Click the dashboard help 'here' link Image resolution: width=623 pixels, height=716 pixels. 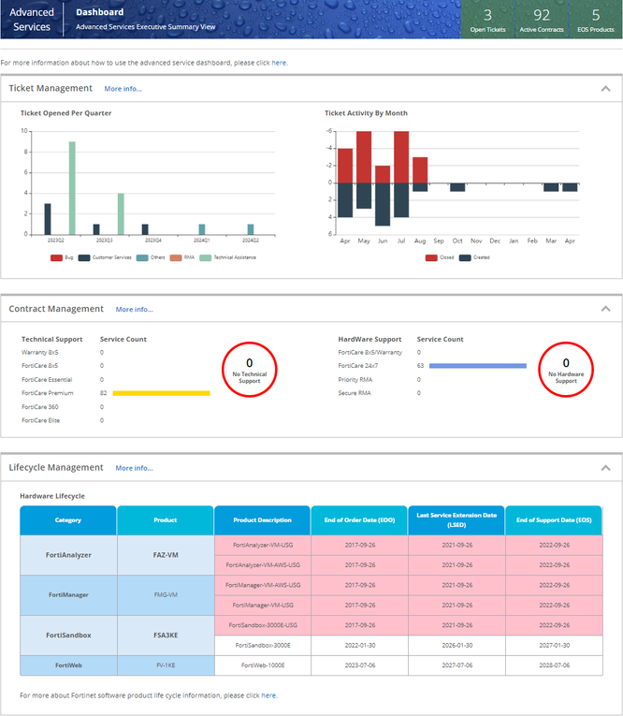click(x=279, y=63)
